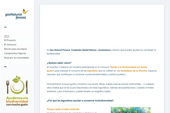Follow the orange 'legumbres' link
The image size is (170, 113).
pyautogui.click(x=92, y=71)
